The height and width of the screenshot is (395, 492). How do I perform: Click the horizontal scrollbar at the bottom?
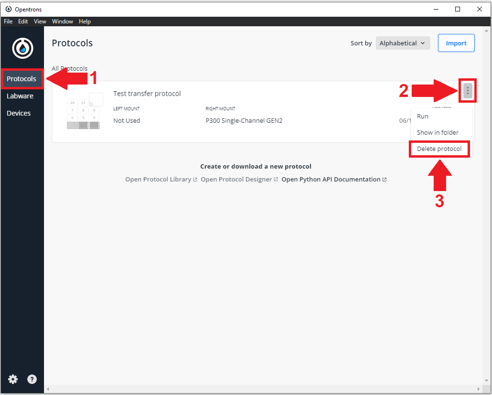(263, 389)
